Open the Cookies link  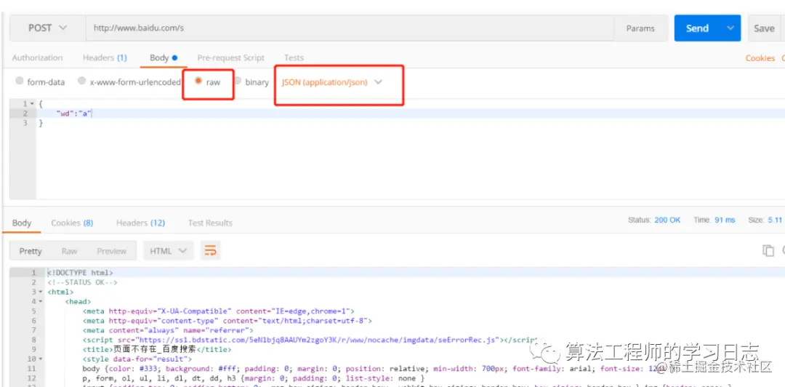pyautogui.click(x=760, y=58)
